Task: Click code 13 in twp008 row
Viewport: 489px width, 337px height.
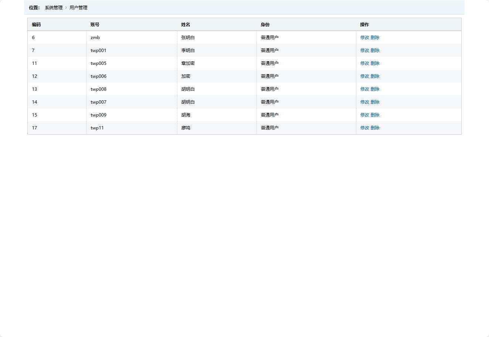Action: (34, 89)
